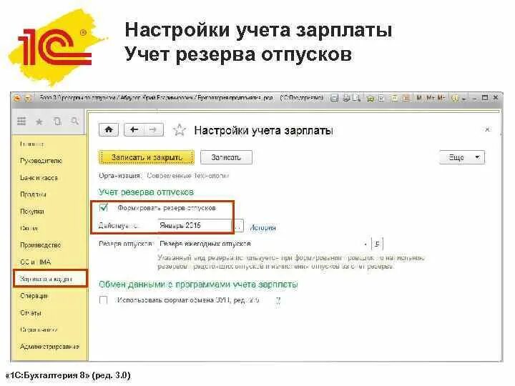Click the Учет резерва отпусков heading

pos(146,192)
